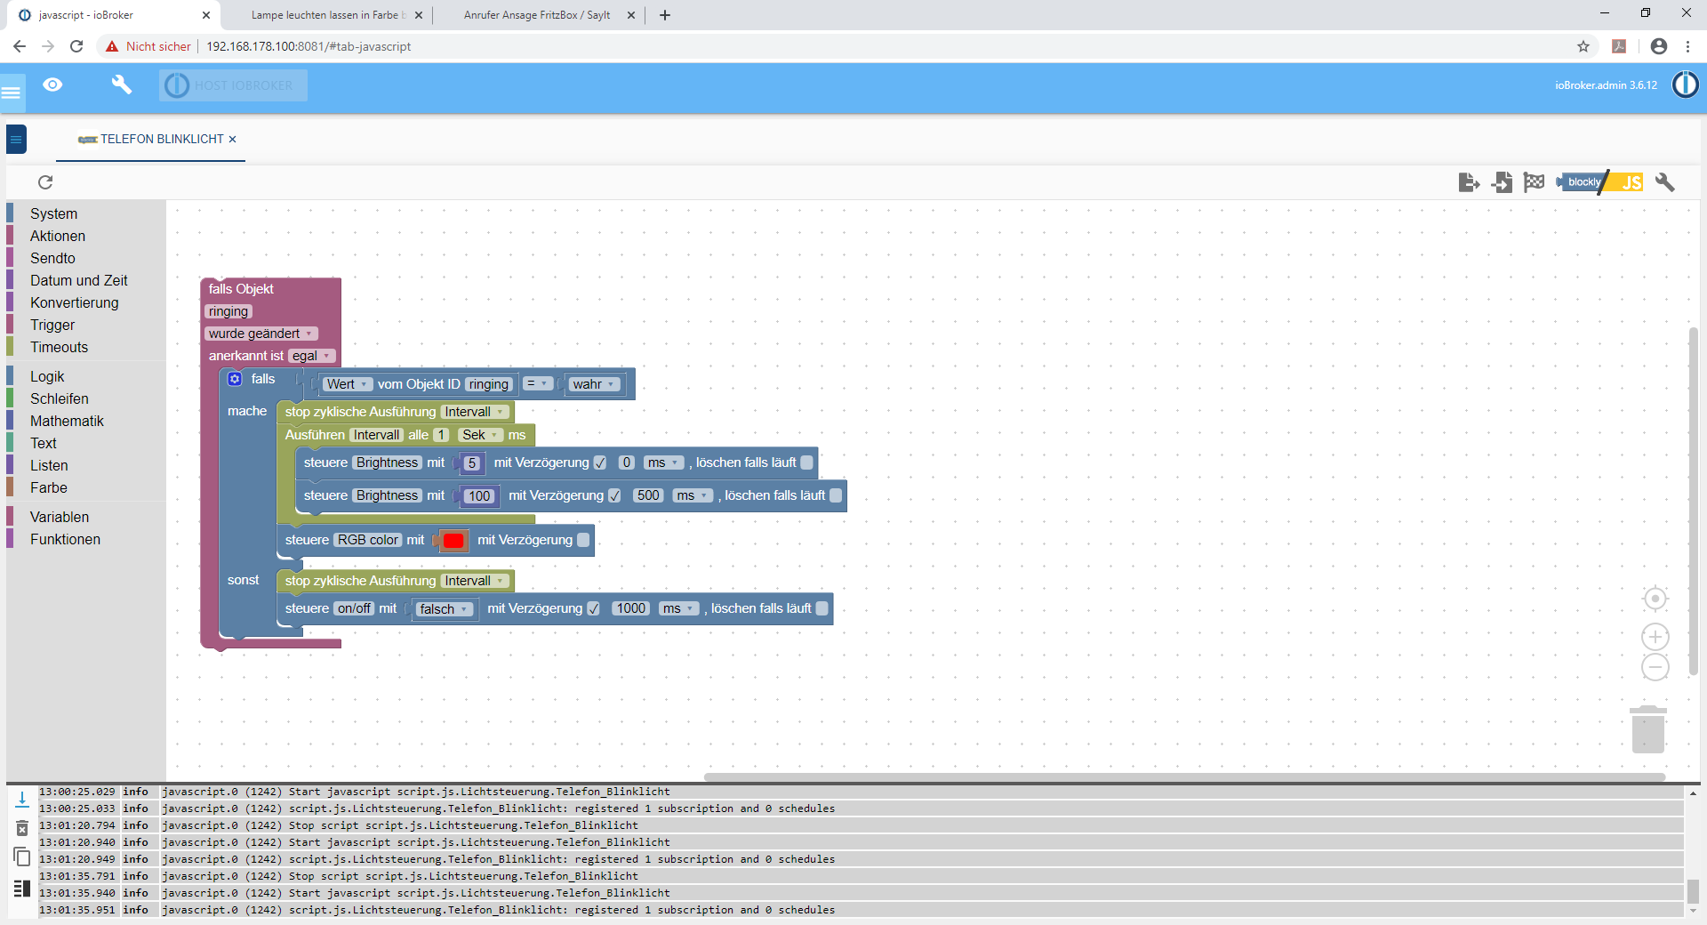Image resolution: width=1707 pixels, height=925 pixels.
Task: Open the '=' comparison operator dropdown
Action: (537, 383)
